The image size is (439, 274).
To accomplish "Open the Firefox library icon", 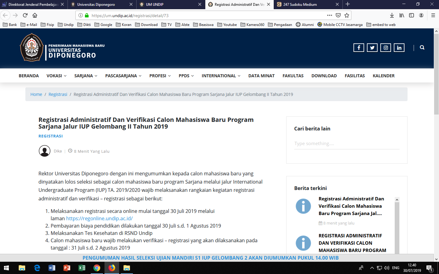I will pyautogui.click(x=402, y=15).
